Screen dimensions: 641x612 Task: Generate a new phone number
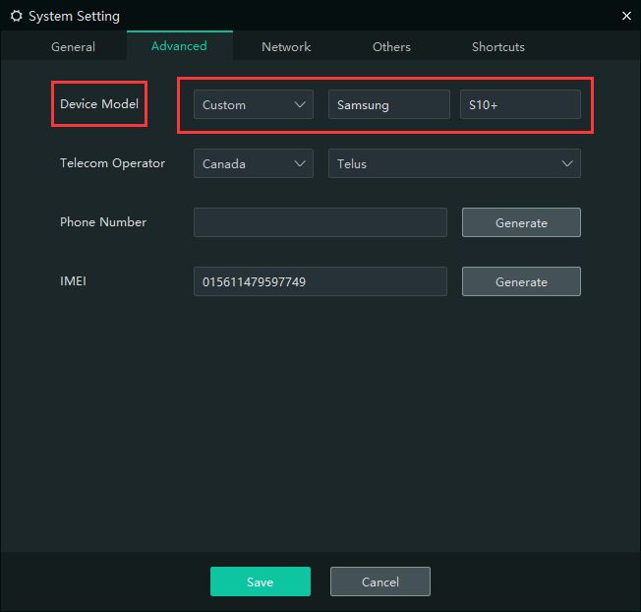point(521,223)
